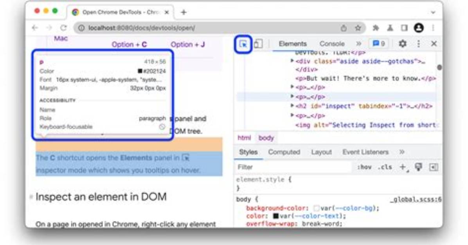Select 'But wait! There's more to know' node
Screen dimensions: 468x245
click(365, 78)
